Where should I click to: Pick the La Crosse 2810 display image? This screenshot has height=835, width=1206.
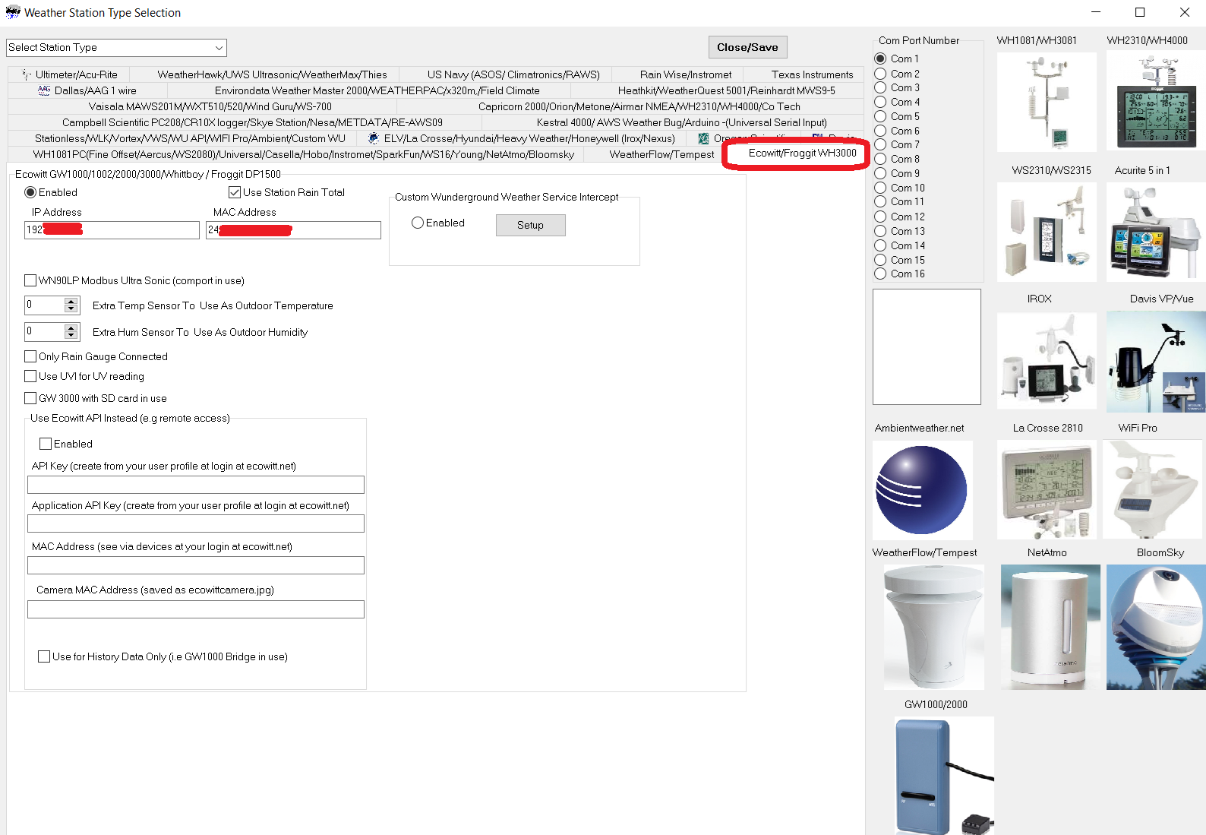(1046, 490)
